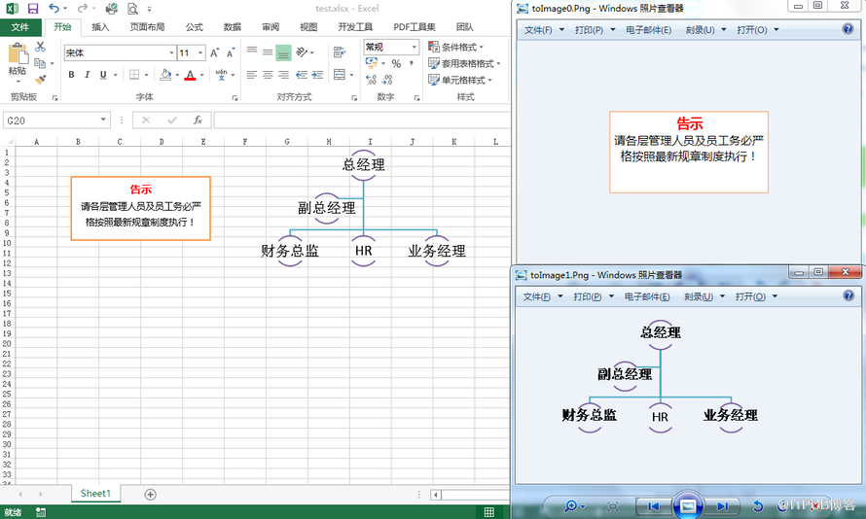Viewport: 866px width, 519px height.
Task: Go to the next image in the photo viewer
Action: click(722, 506)
